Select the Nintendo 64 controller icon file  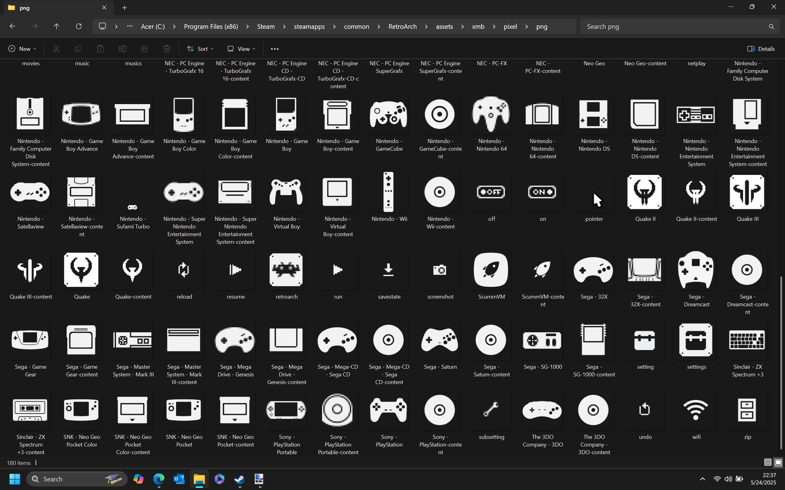(x=491, y=114)
